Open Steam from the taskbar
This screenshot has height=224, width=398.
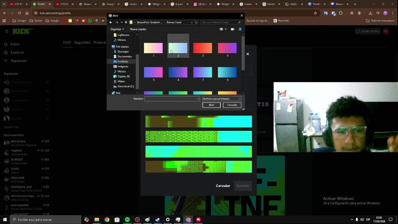[158, 220]
